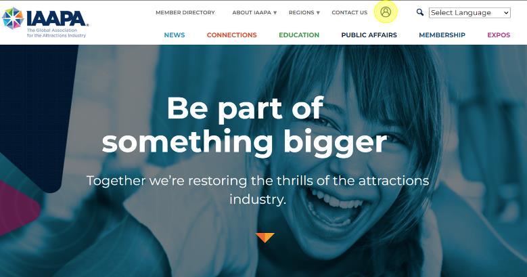Open the Member Directory link
This screenshot has height=277, width=527.
pyautogui.click(x=185, y=12)
